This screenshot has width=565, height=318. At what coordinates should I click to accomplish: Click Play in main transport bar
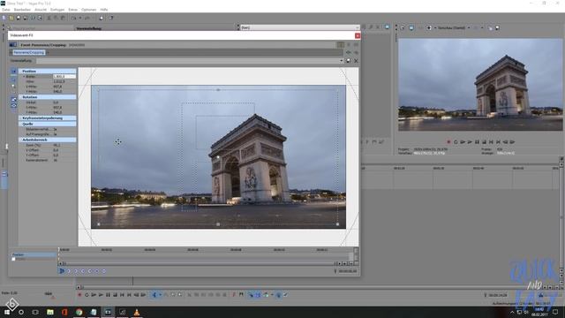click(x=101, y=294)
